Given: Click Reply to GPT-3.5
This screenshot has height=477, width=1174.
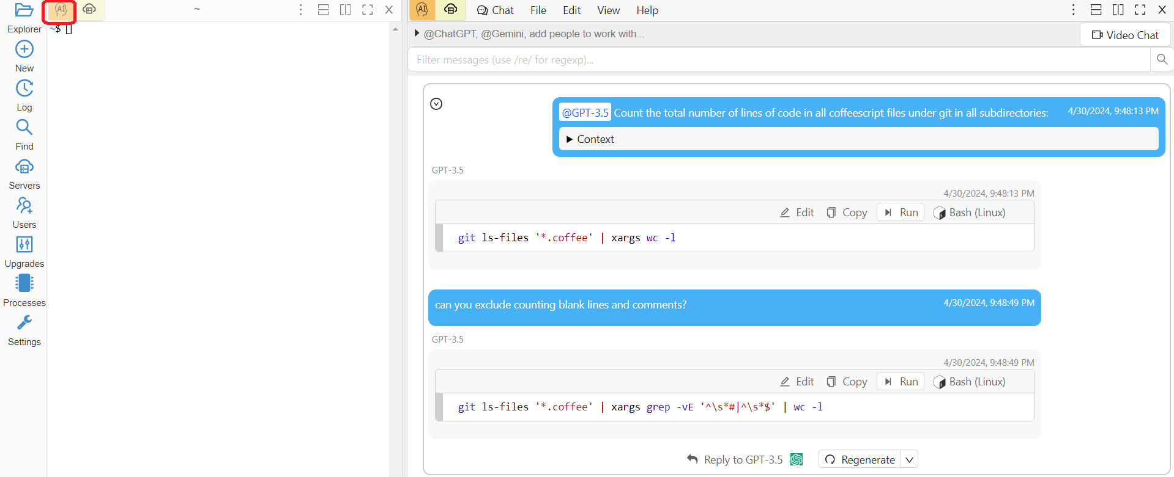Looking at the screenshot, I should [735, 460].
